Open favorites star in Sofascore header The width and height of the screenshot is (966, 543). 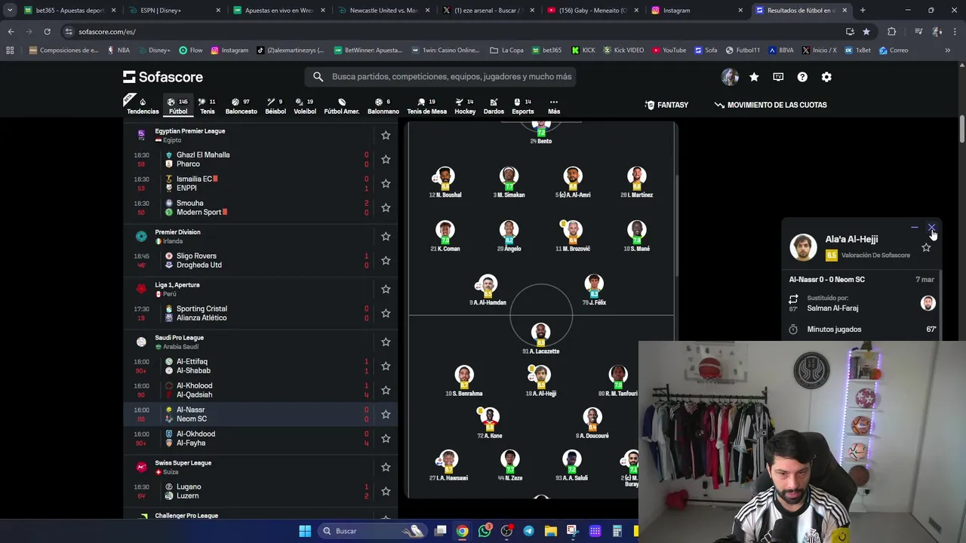[754, 77]
